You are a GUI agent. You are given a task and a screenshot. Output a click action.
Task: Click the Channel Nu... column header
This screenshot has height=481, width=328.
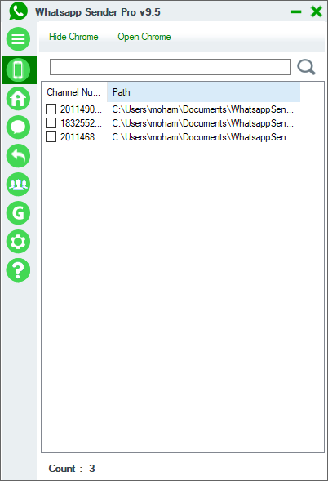(x=74, y=92)
